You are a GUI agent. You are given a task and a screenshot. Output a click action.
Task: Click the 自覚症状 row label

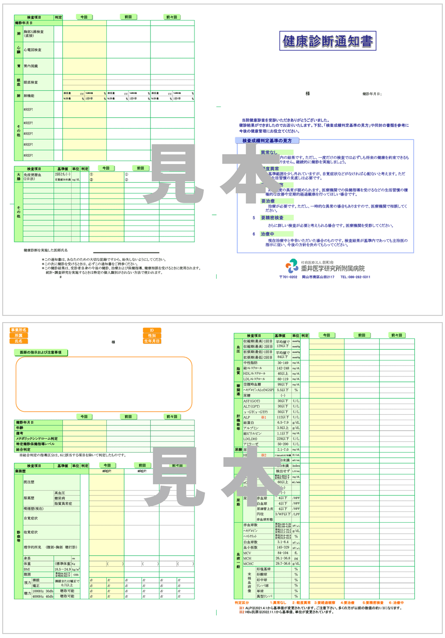click(x=31, y=518)
